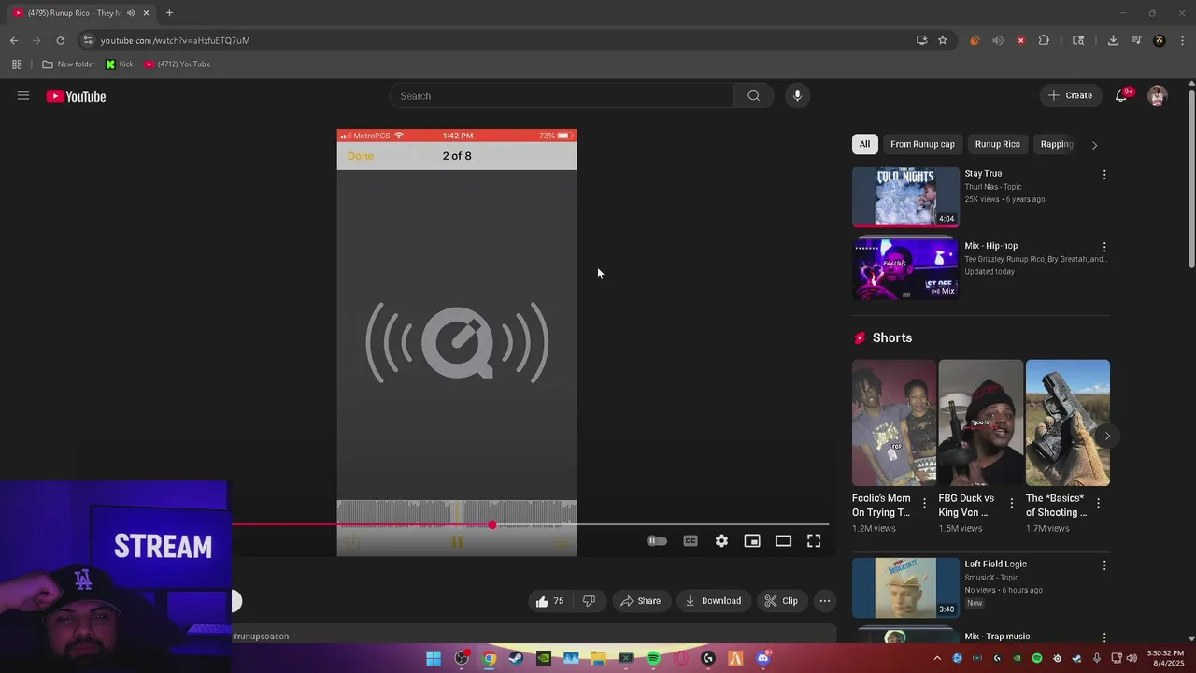Image resolution: width=1196 pixels, height=673 pixels.
Task: Open Left Field Logic video title
Action: (x=995, y=565)
